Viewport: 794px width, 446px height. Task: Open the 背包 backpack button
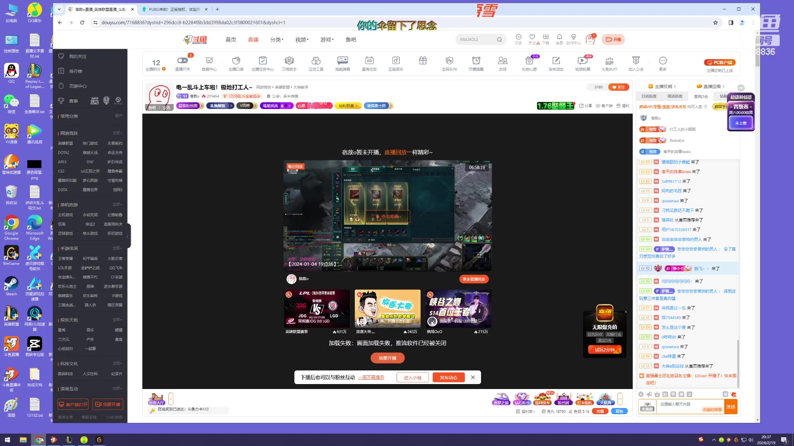click(619, 411)
